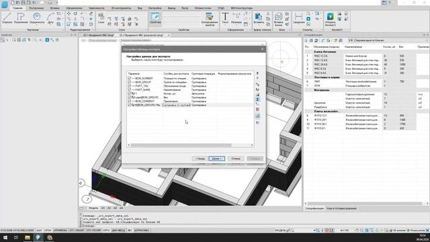The height and width of the screenshot is (242, 430).
Task: Click the sigma sum icon in dialog sidebar
Action: click(x=257, y=99)
